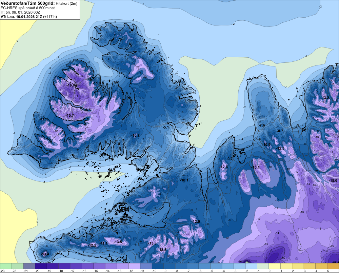The width and height of the screenshot is (339, 273).
Task: Select the legend swatch between 2 and 3
Action: coord(298,266)
